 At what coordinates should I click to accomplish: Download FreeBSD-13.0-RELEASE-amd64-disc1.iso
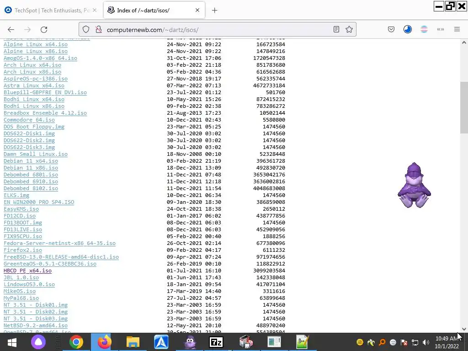coord(61,257)
